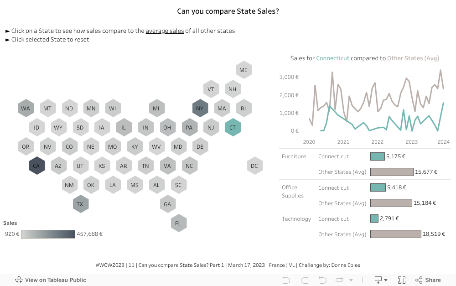Click the Sales color legend gradient bar
The width and height of the screenshot is (456, 286).
point(48,234)
